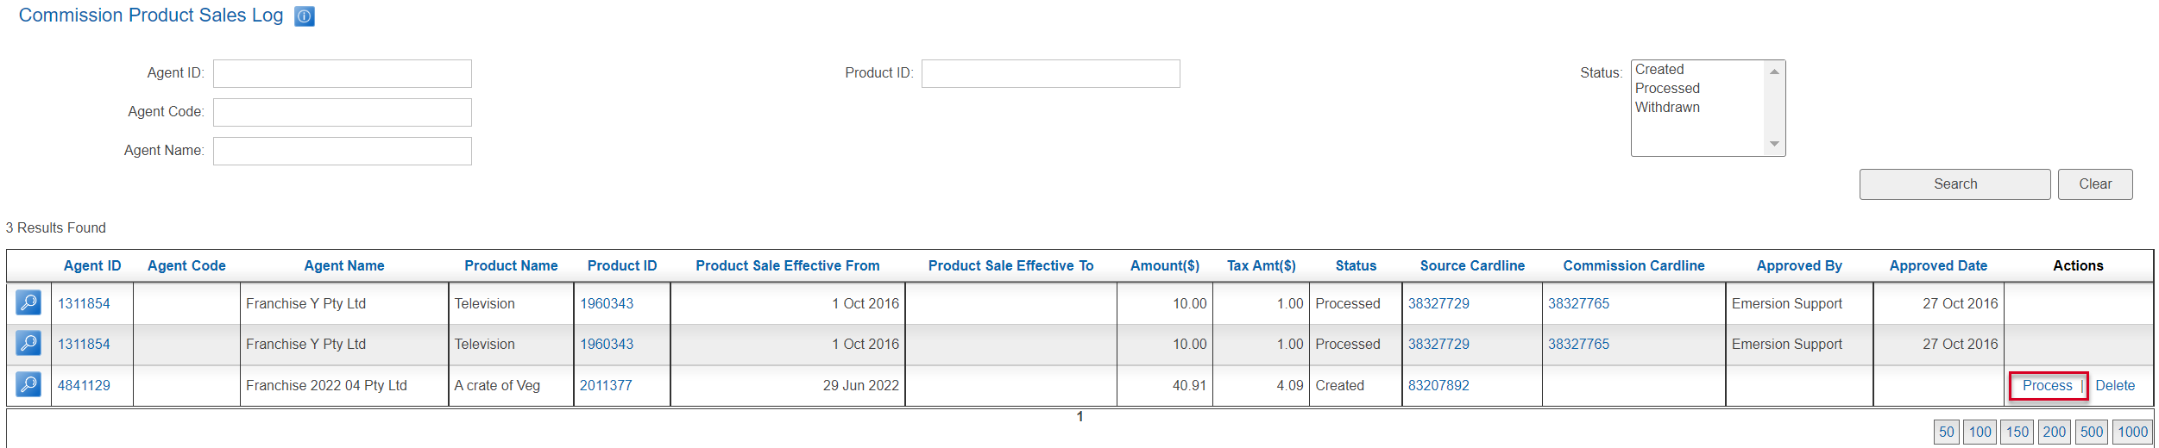2159x448 pixels.
Task: Click Delete action for the Created row
Action: 2114,386
